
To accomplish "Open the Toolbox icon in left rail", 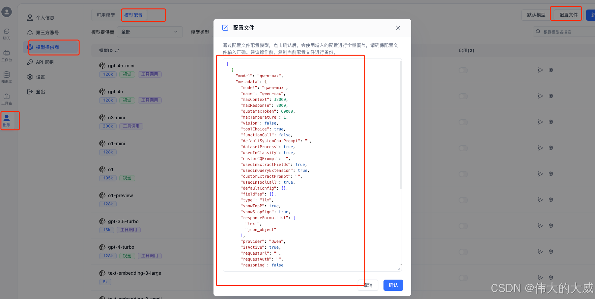I will 7,99.
